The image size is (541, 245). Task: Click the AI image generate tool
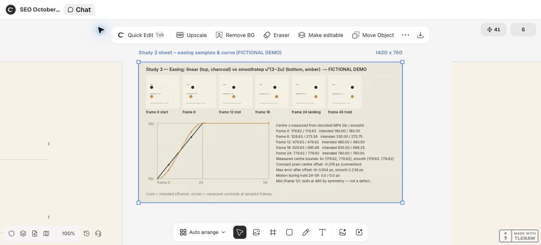[x=342, y=232]
